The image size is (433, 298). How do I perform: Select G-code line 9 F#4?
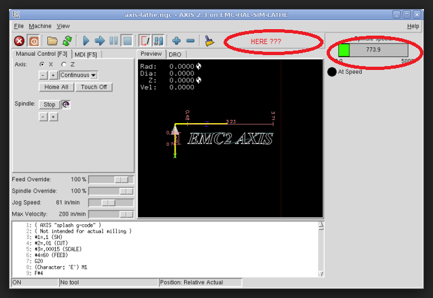39,273
